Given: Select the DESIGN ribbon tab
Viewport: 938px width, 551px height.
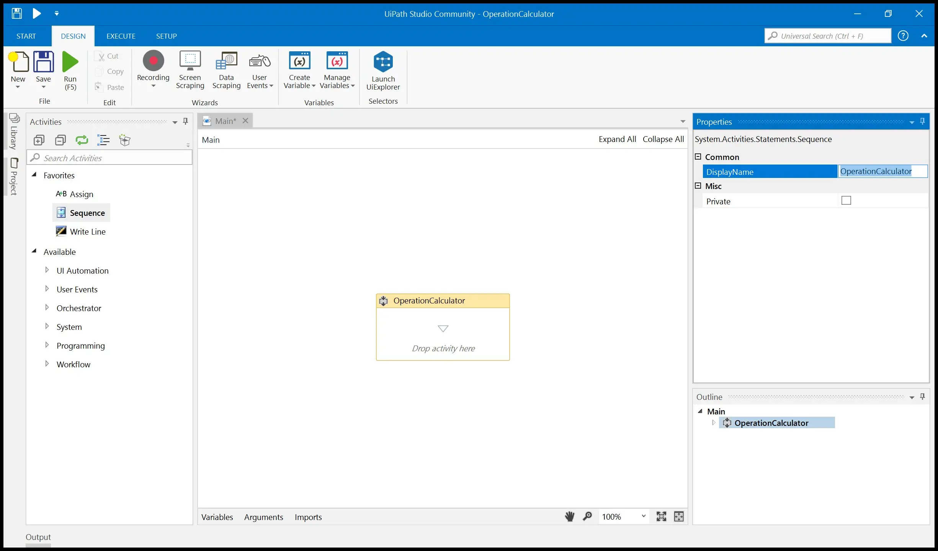Looking at the screenshot, I should click(x=73, y=36).
